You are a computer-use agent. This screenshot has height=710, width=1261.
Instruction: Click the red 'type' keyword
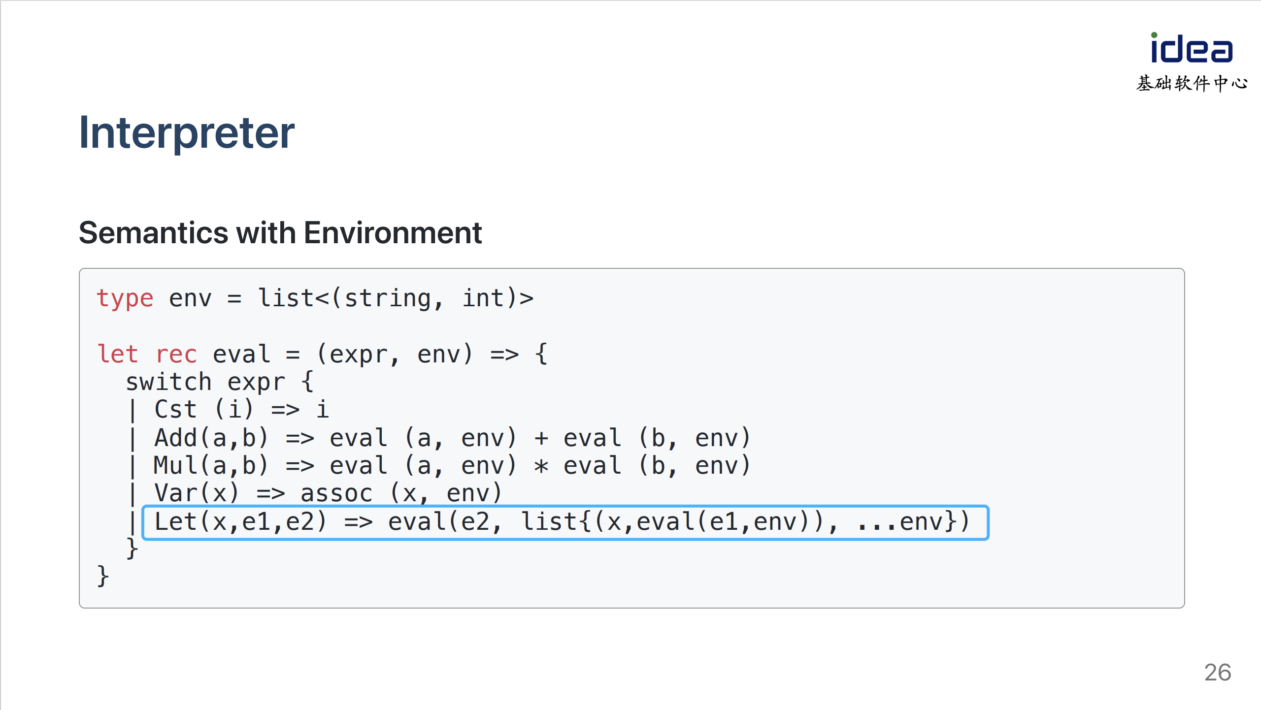(125, 298)
